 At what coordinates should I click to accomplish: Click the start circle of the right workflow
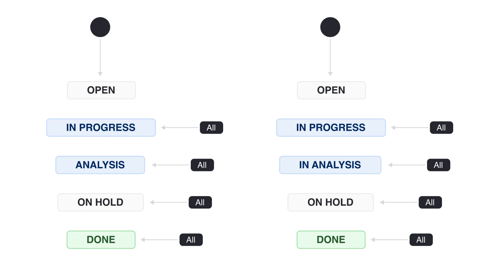click(x=330, y=27)
